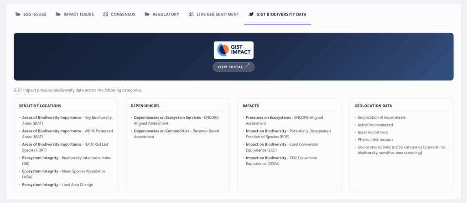Select the Consensus tab
467x203 pixels.
(123, 15)
